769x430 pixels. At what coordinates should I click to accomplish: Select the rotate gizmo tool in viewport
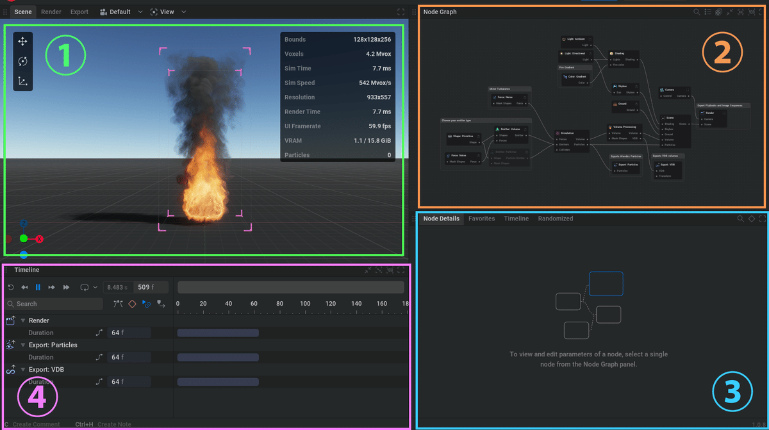22,61
